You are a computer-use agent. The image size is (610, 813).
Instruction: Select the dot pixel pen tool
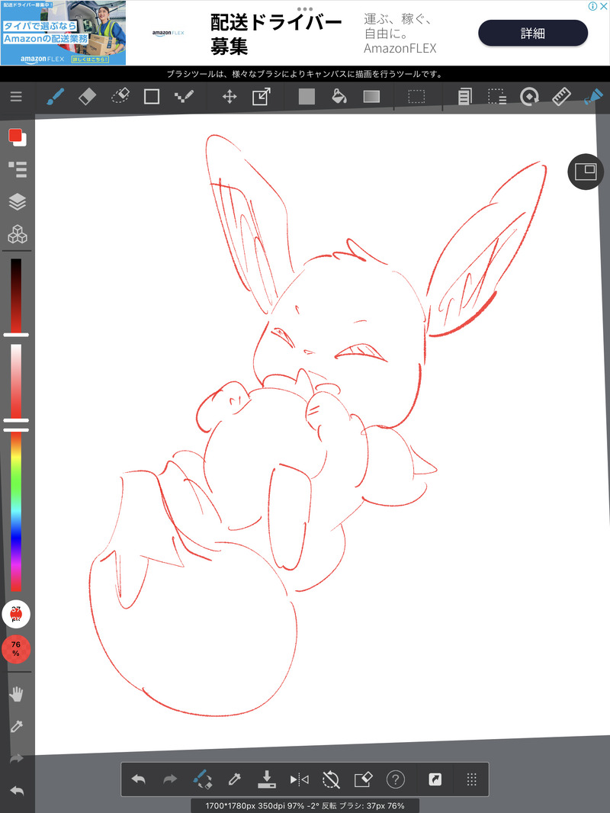tap(184, 96)
